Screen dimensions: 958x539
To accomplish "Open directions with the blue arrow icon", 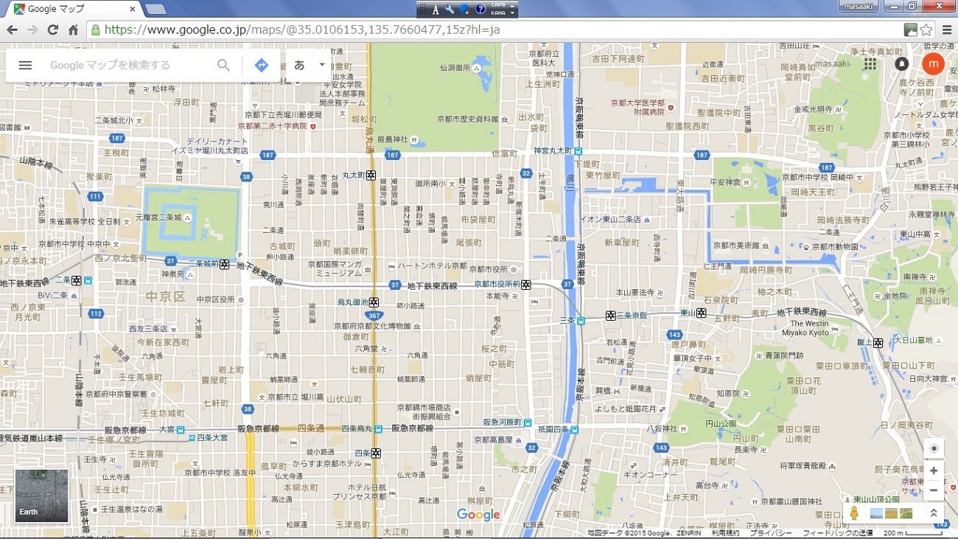I will [x=261, y=65].
